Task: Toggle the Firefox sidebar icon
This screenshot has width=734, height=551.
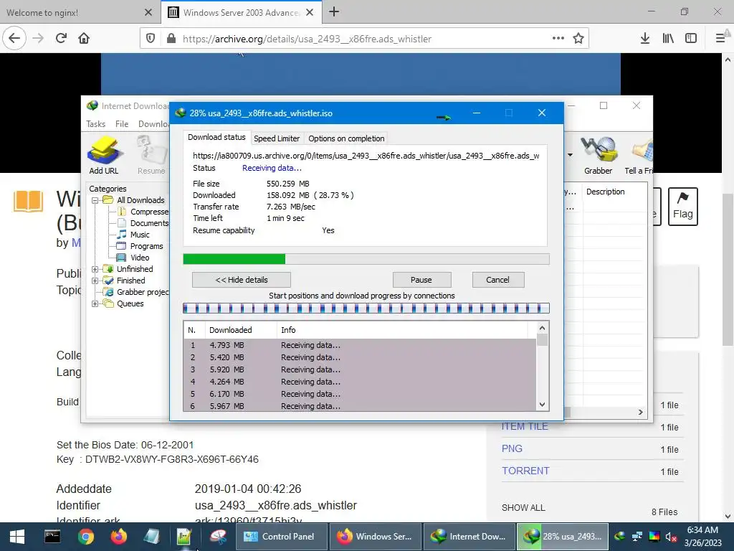Action: (x=691, y=39)
